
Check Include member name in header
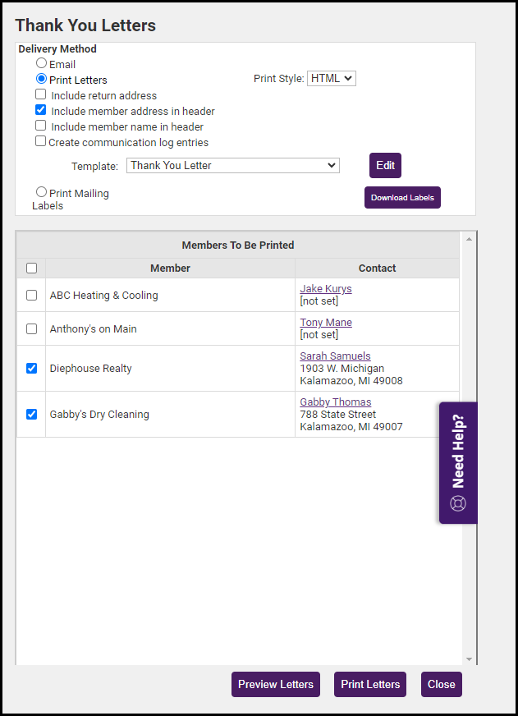[x=41, y=126]
